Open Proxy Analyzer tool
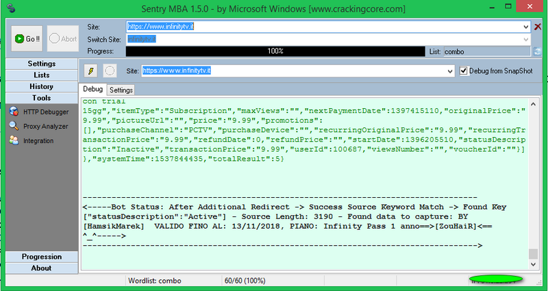The image size is (548, 291). click(39, 126)
